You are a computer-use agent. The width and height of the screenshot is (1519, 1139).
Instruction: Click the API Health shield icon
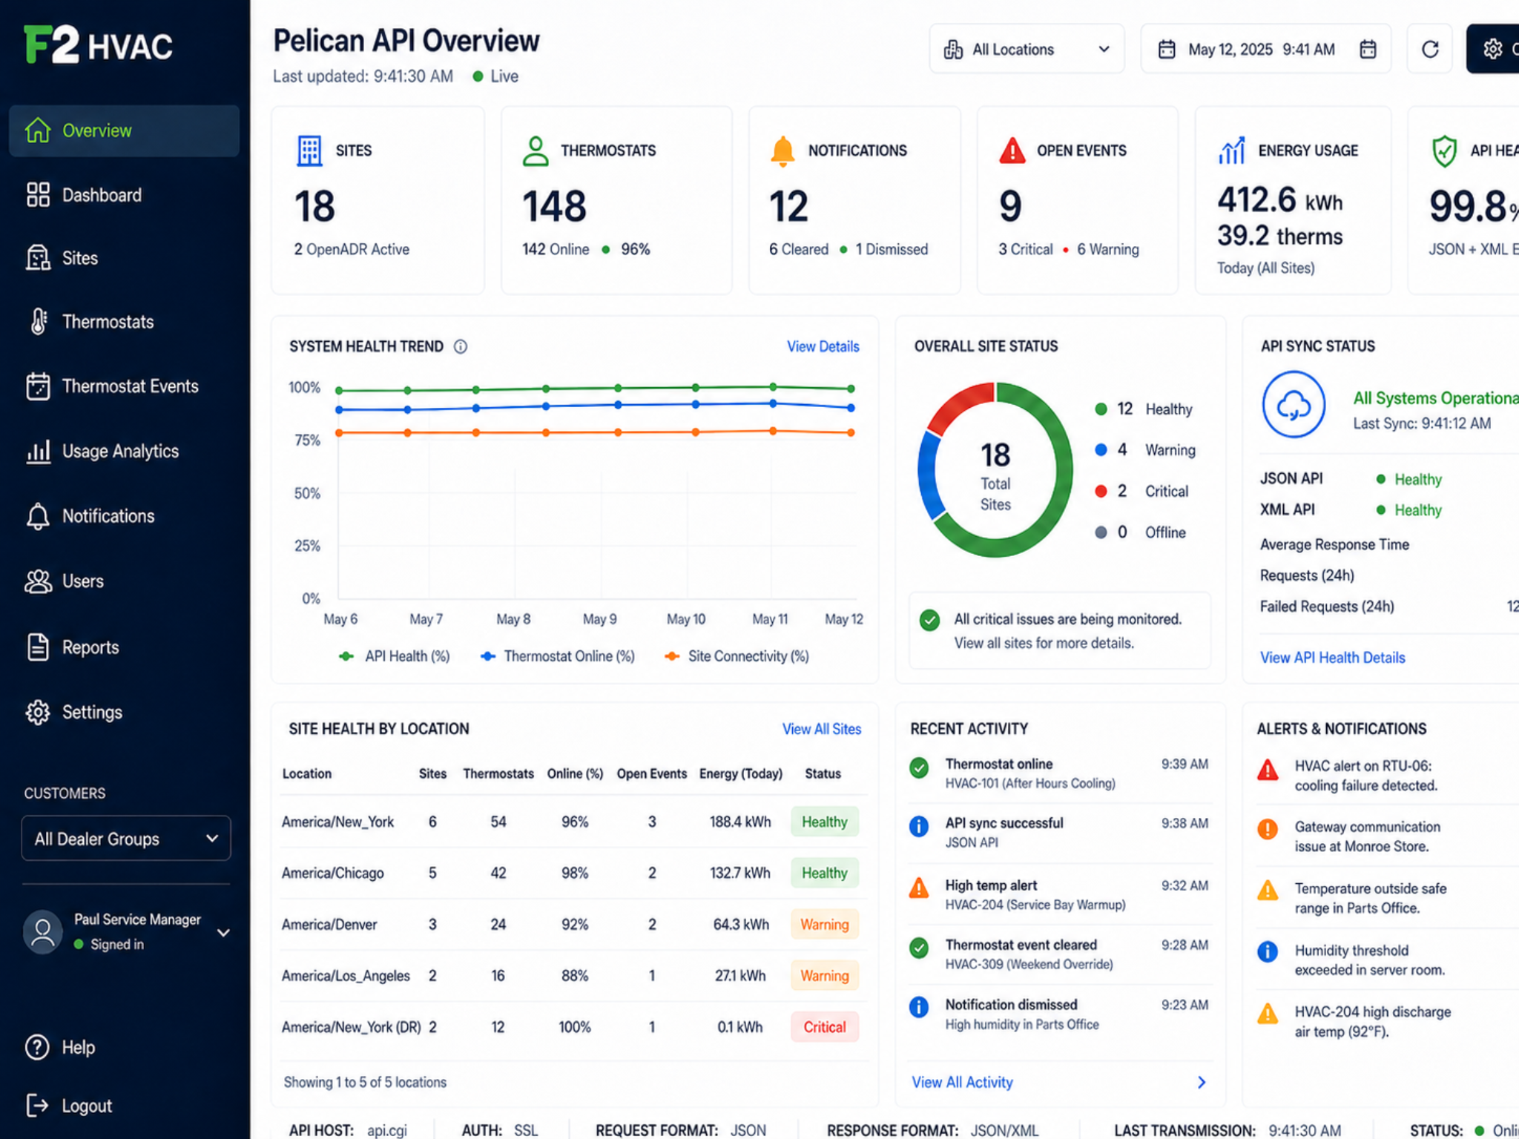point(1444,151)
